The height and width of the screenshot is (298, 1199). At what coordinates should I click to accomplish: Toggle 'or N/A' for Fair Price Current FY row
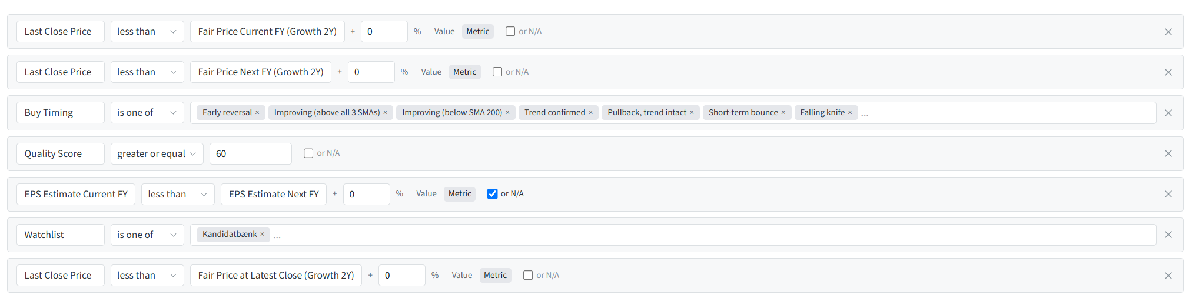tap(510, 31)
